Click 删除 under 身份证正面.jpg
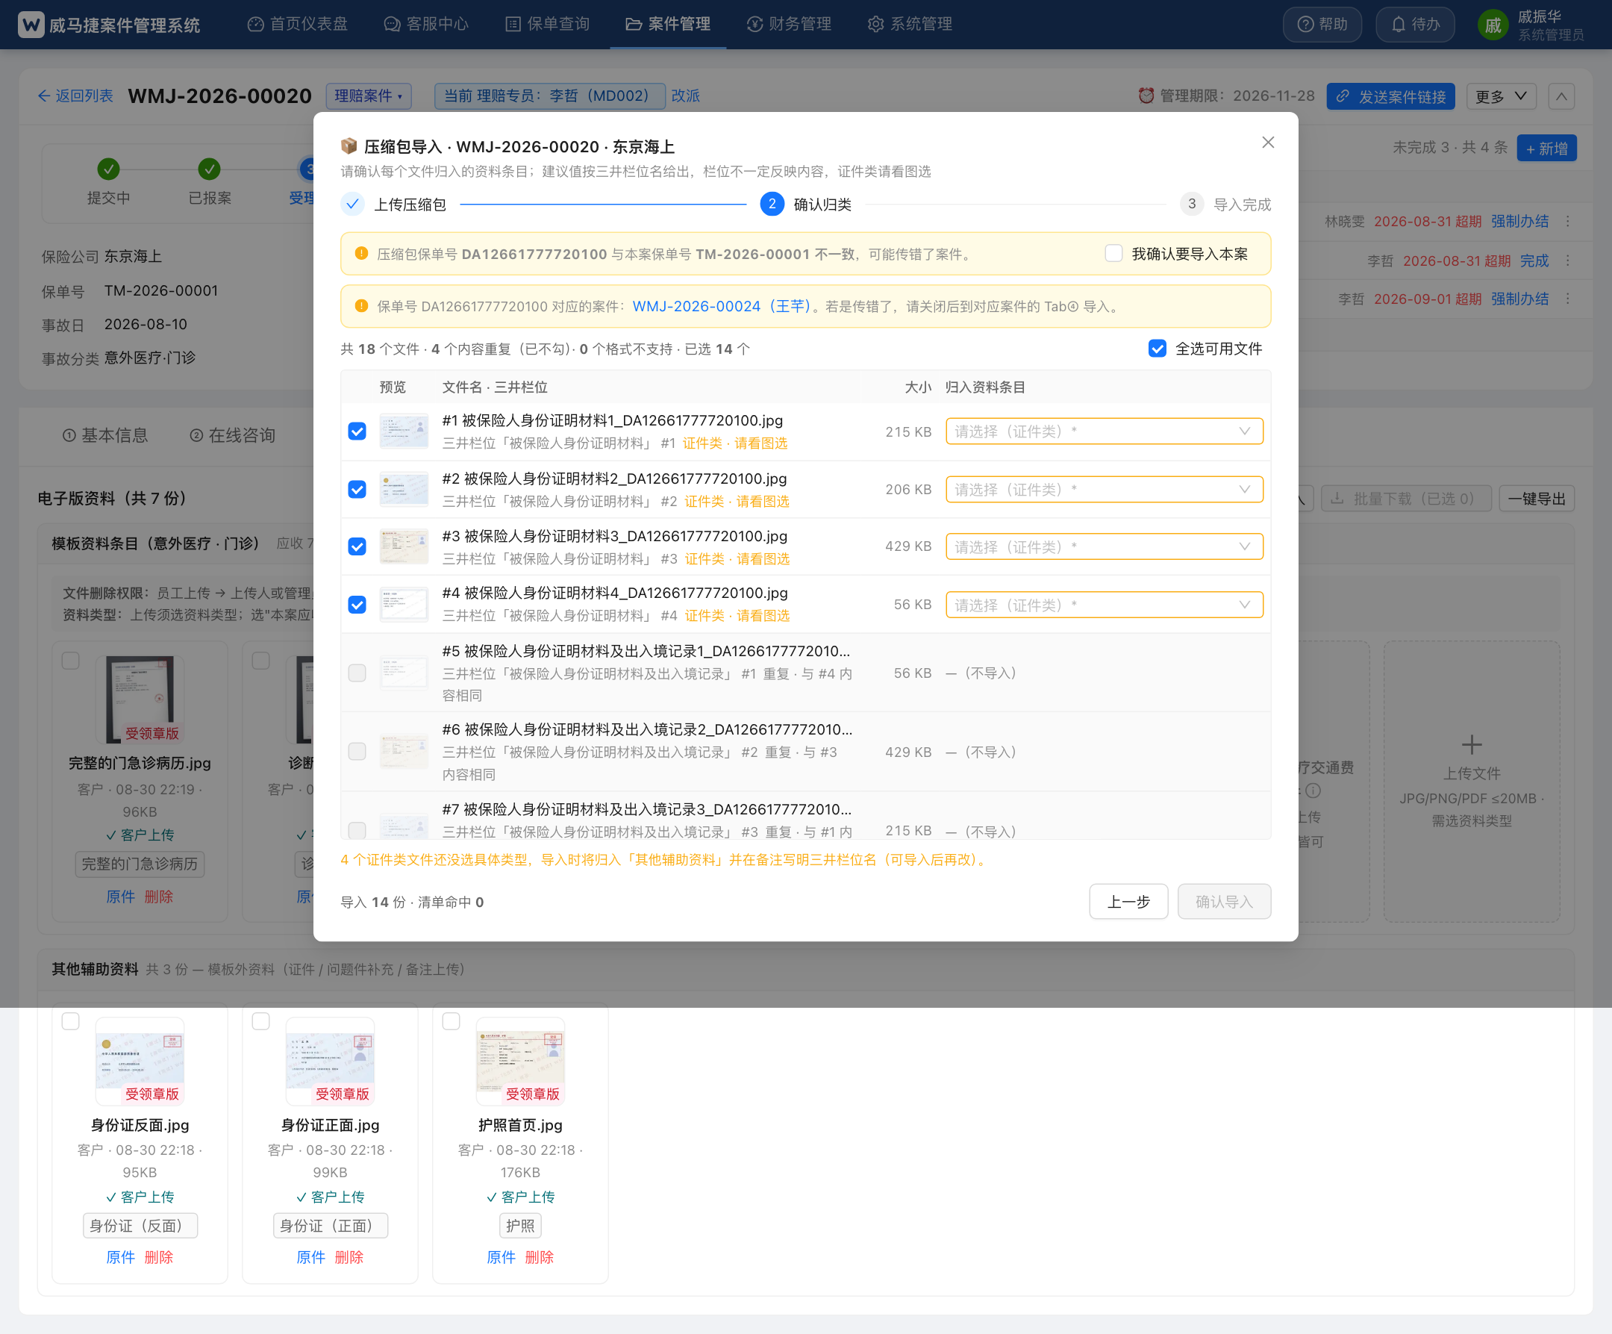The image size is (1612, 1334). pyautogui.click(x=349, y=1257)
